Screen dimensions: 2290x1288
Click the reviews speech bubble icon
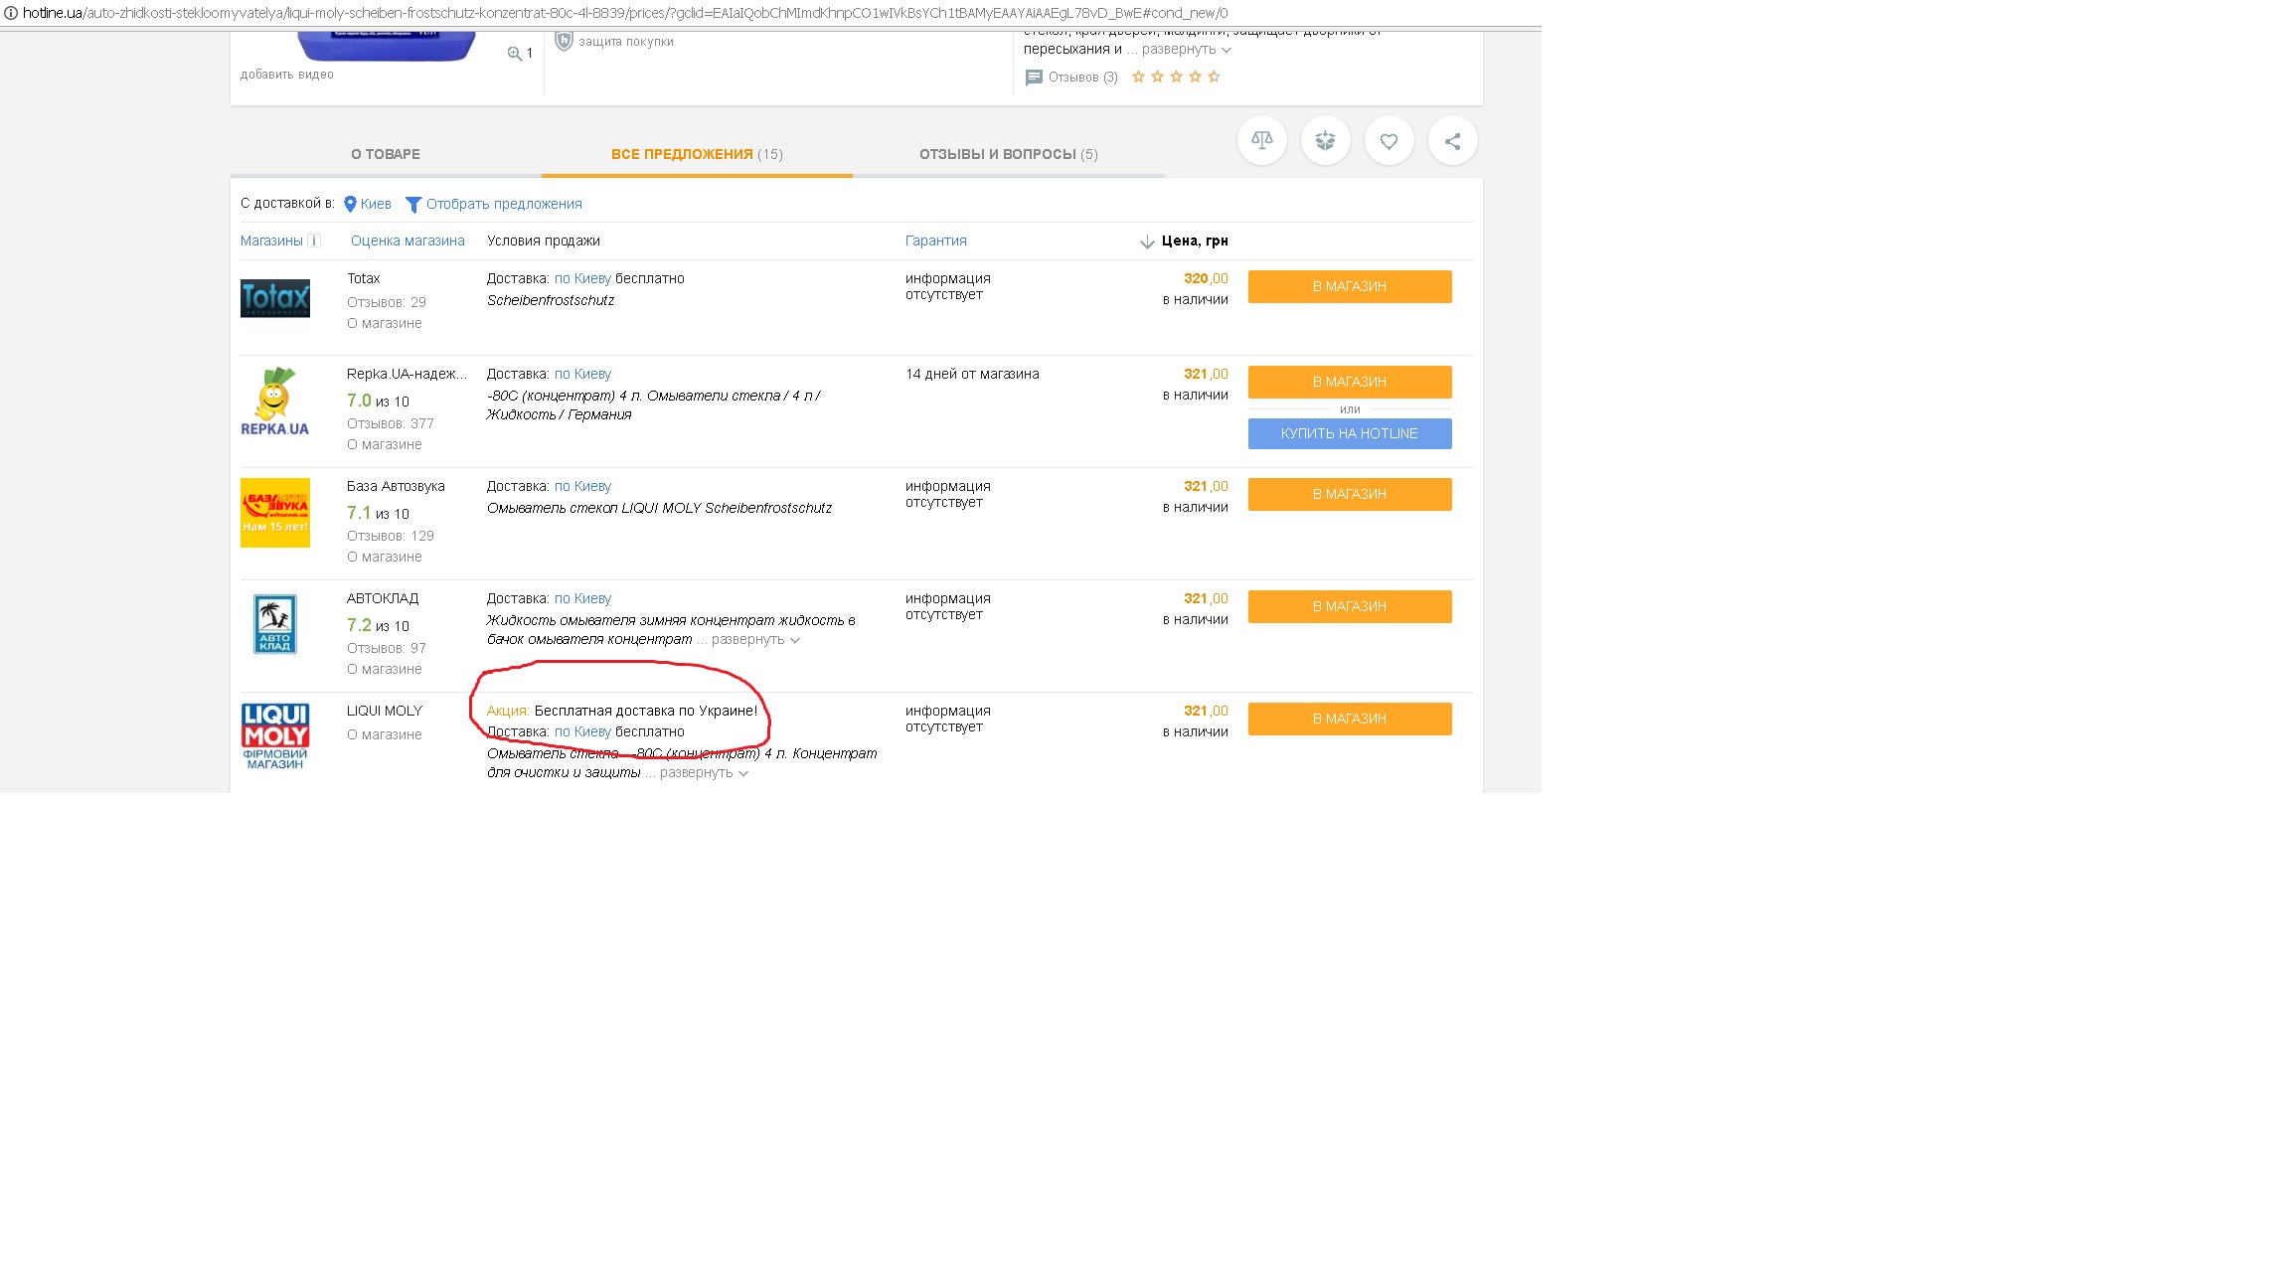(1034, 78)
